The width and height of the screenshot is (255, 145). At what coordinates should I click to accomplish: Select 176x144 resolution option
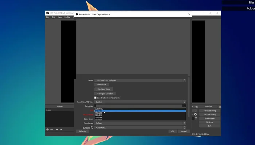(x=140, y=117)
